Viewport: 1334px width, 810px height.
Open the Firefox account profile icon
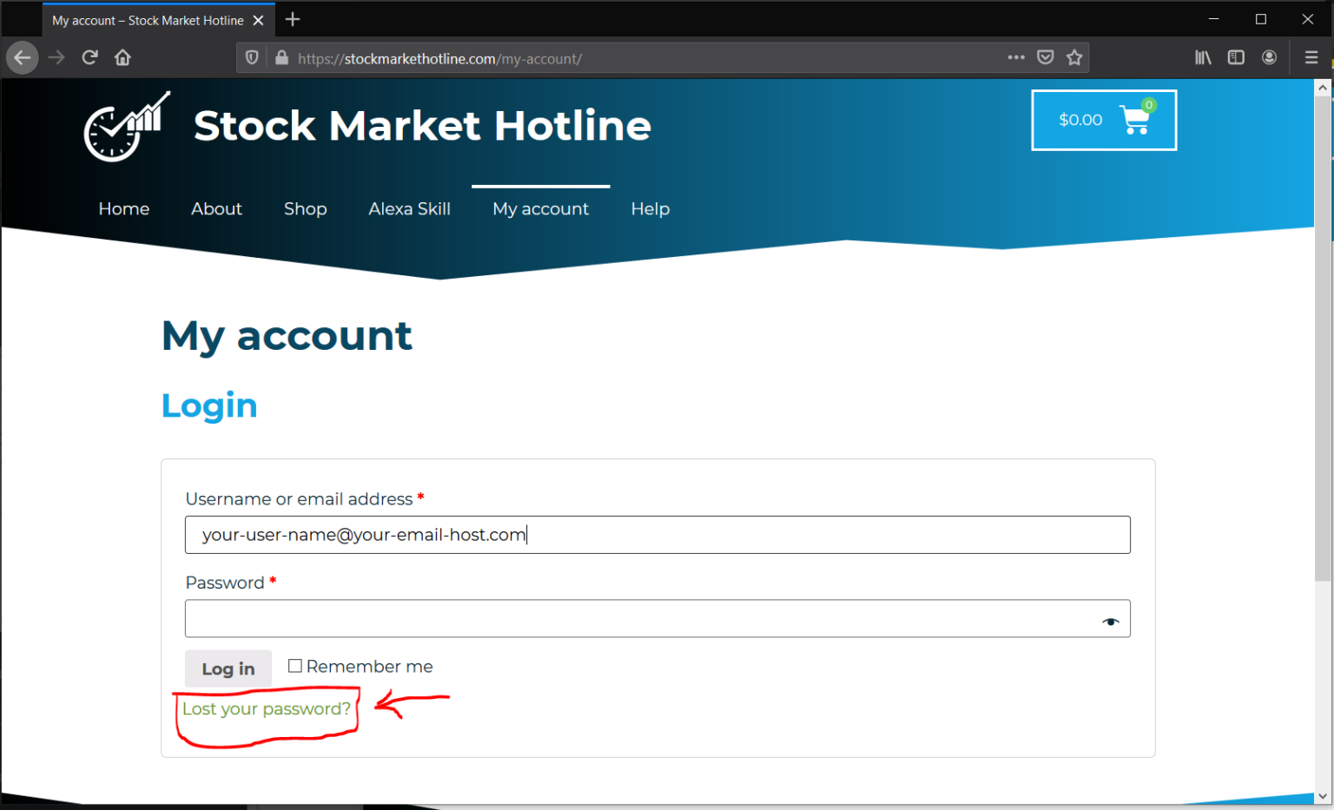pyautogui.click(x=1269, y=57)
